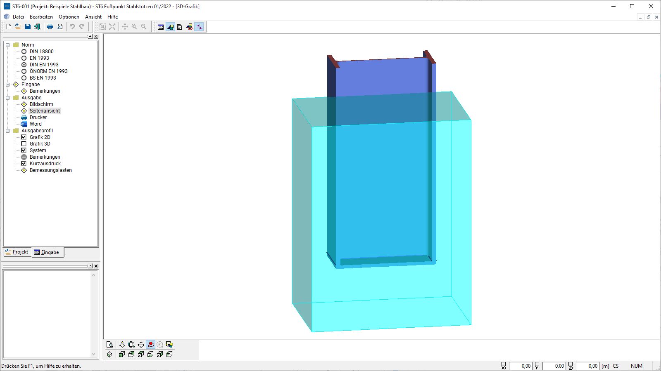Select Drucker output item

(38, 117)
